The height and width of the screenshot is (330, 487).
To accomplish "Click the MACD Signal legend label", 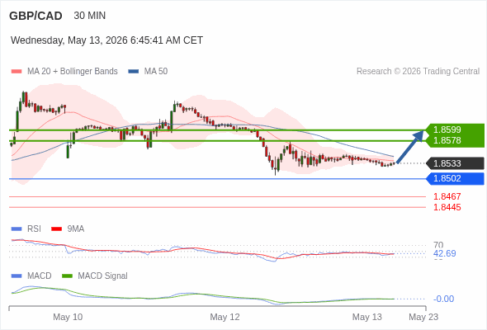I will coord(103,276).
